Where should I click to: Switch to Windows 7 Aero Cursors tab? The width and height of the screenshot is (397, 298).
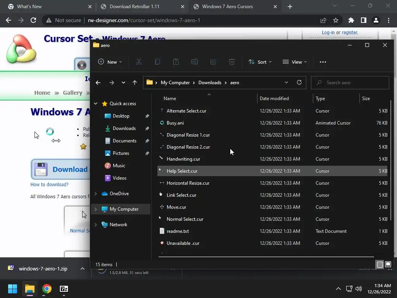tap(235, 7)
